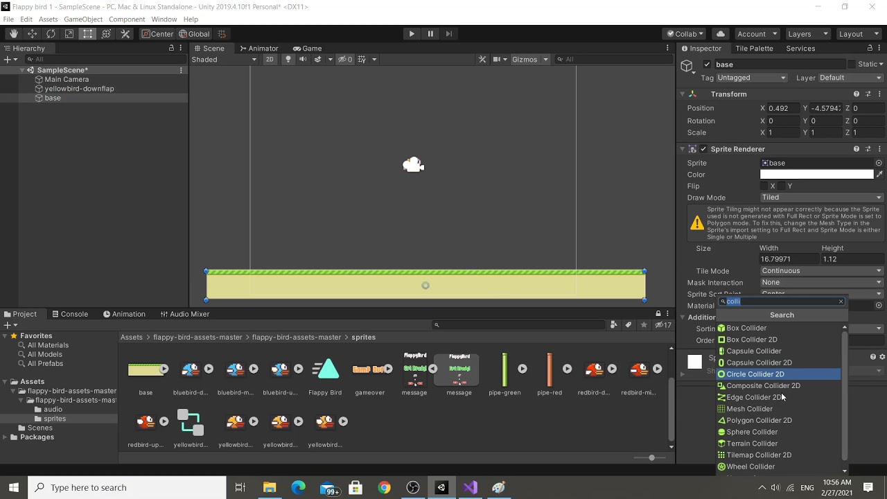Uncheck the base object active checkbox

click(x=707, y=64)
